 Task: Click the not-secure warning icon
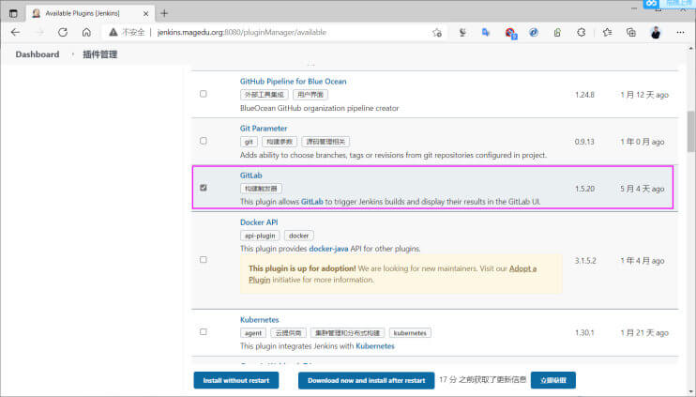[113, 32]
